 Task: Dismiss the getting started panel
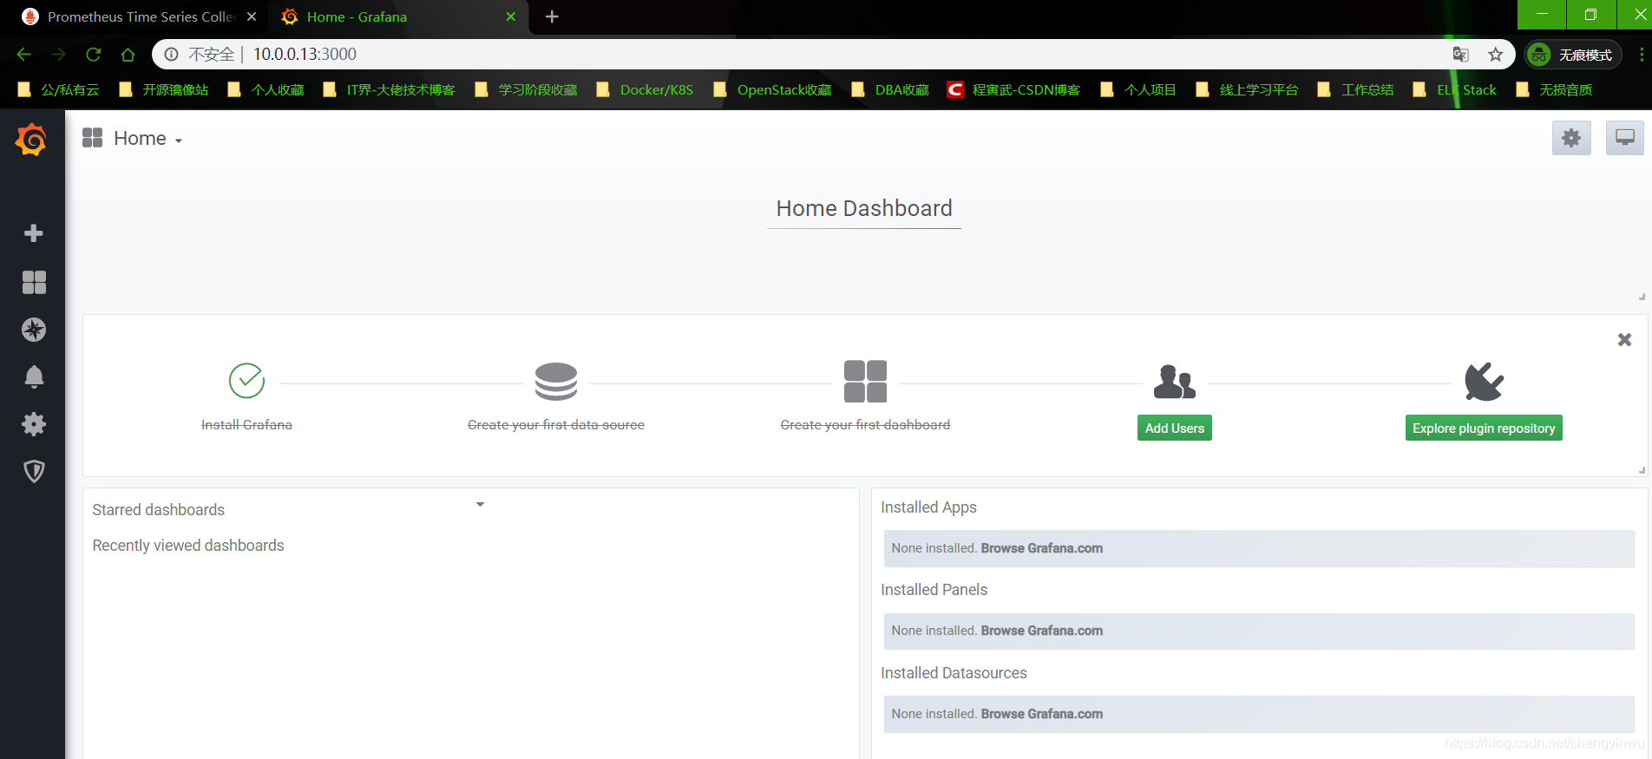[1625, 339]
